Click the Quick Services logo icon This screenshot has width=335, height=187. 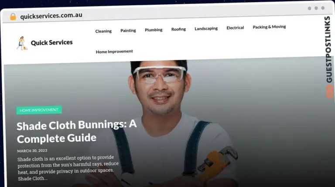click(x=21, y=43)
